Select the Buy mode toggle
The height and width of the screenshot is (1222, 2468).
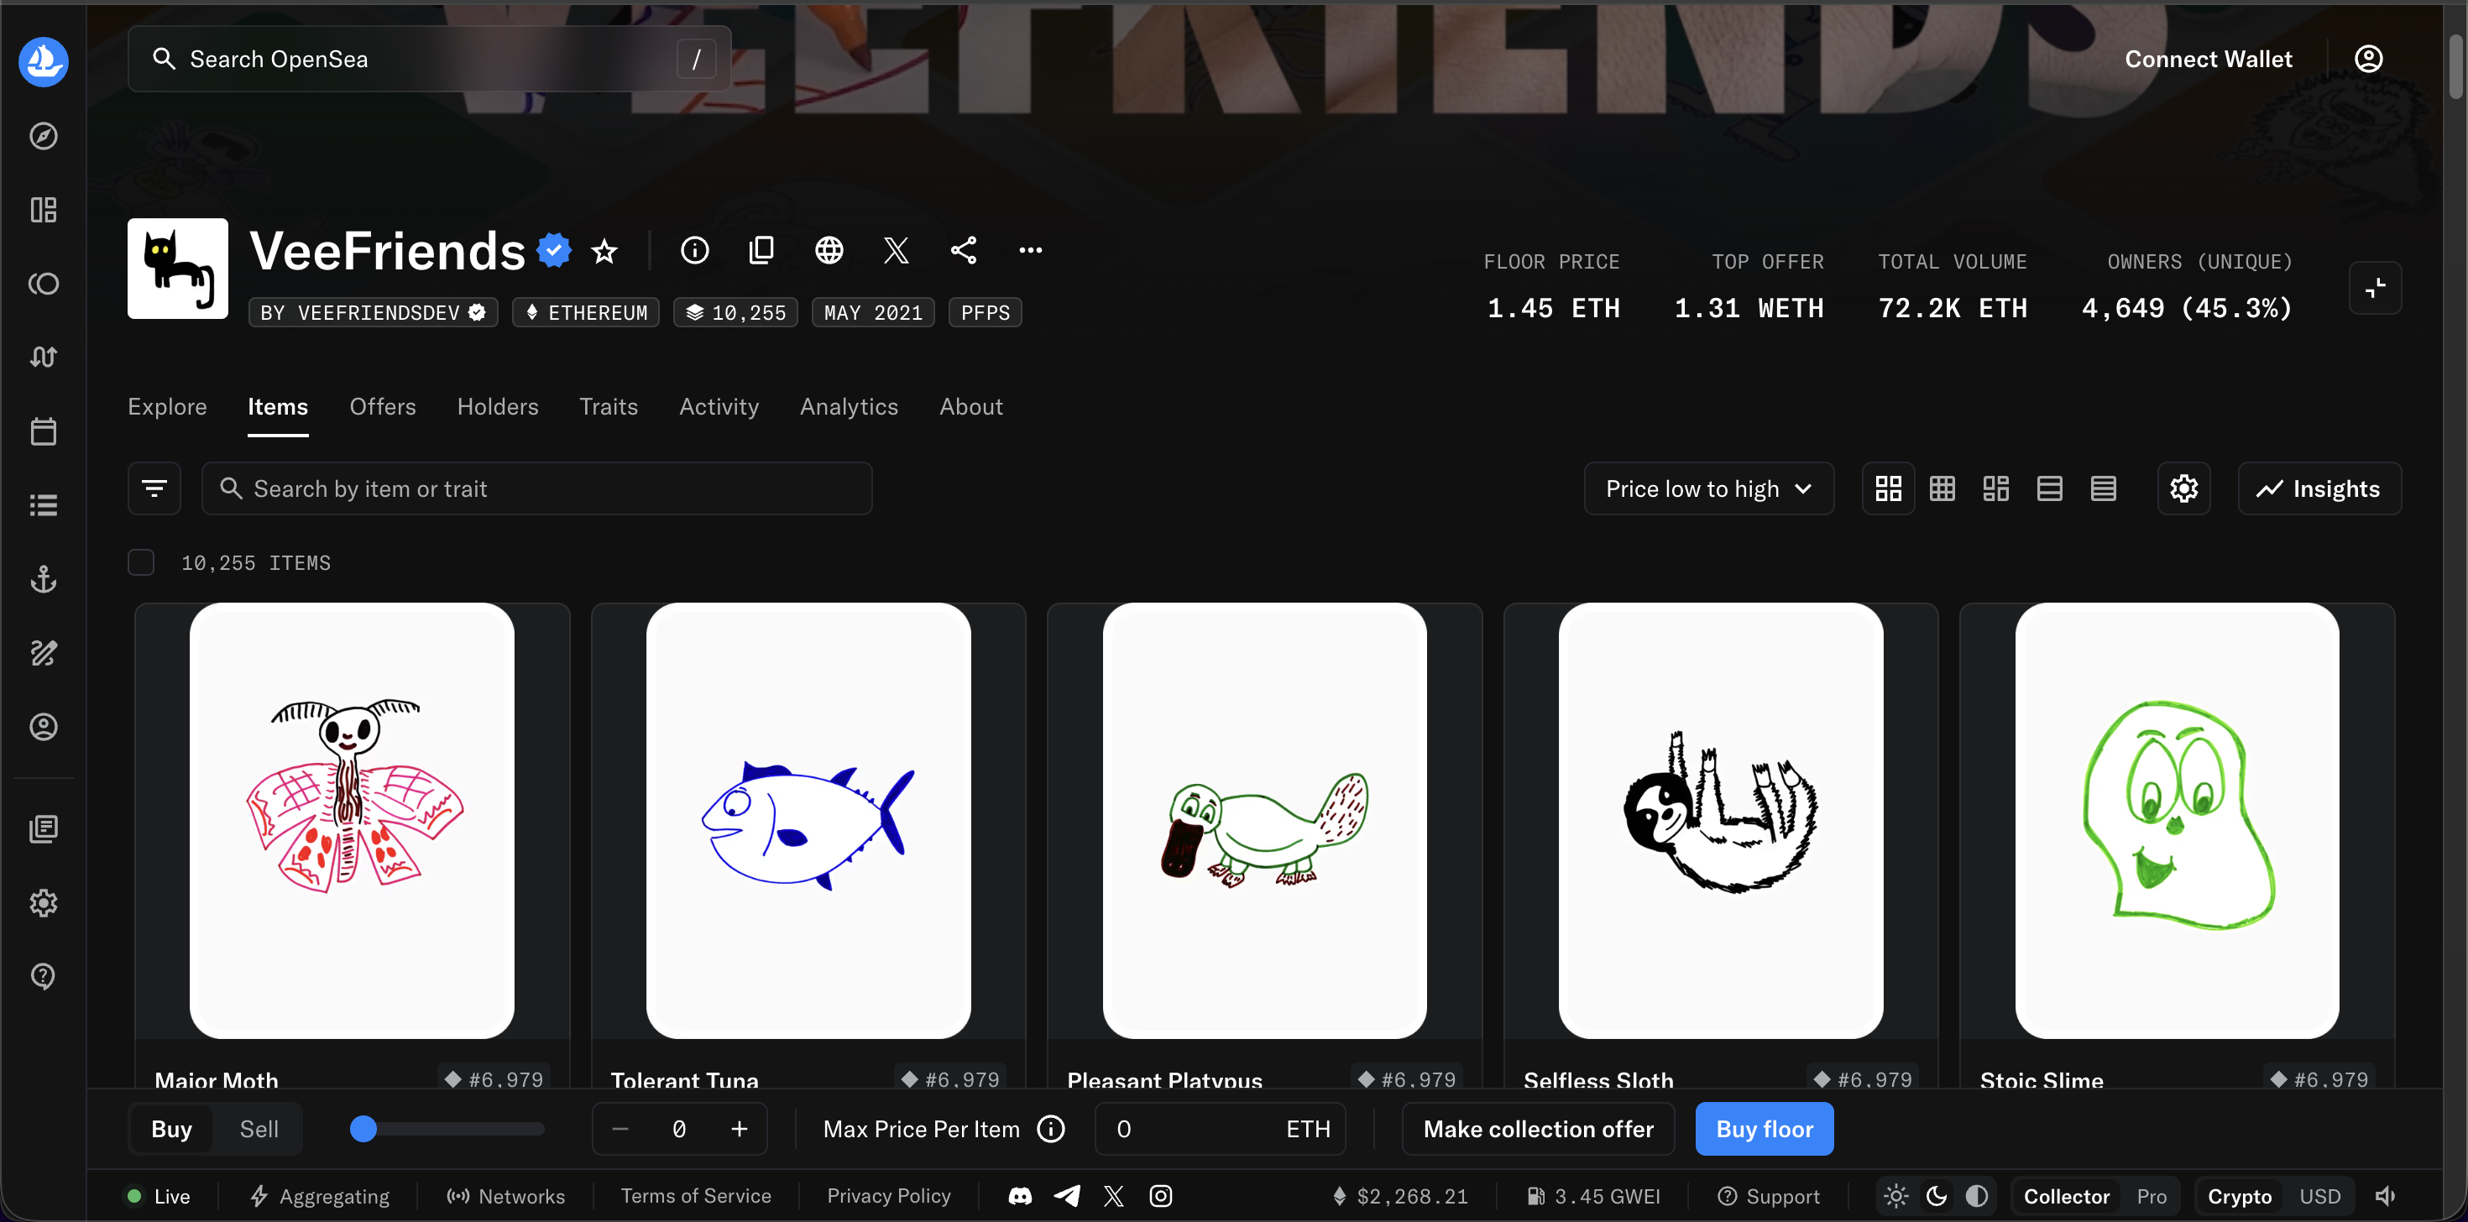(x=171, y=1129)
